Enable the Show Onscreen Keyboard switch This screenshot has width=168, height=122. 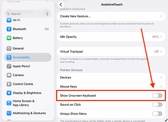157,96
